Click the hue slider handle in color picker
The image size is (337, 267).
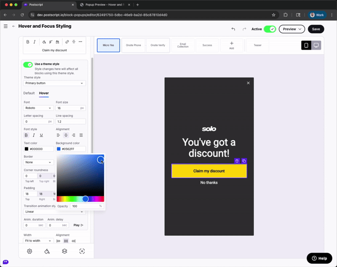(x=86, y=199)
